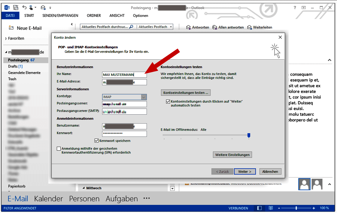
Task: Open the DATEI tab
Action: pyautogui.click(x=10, y=16)
